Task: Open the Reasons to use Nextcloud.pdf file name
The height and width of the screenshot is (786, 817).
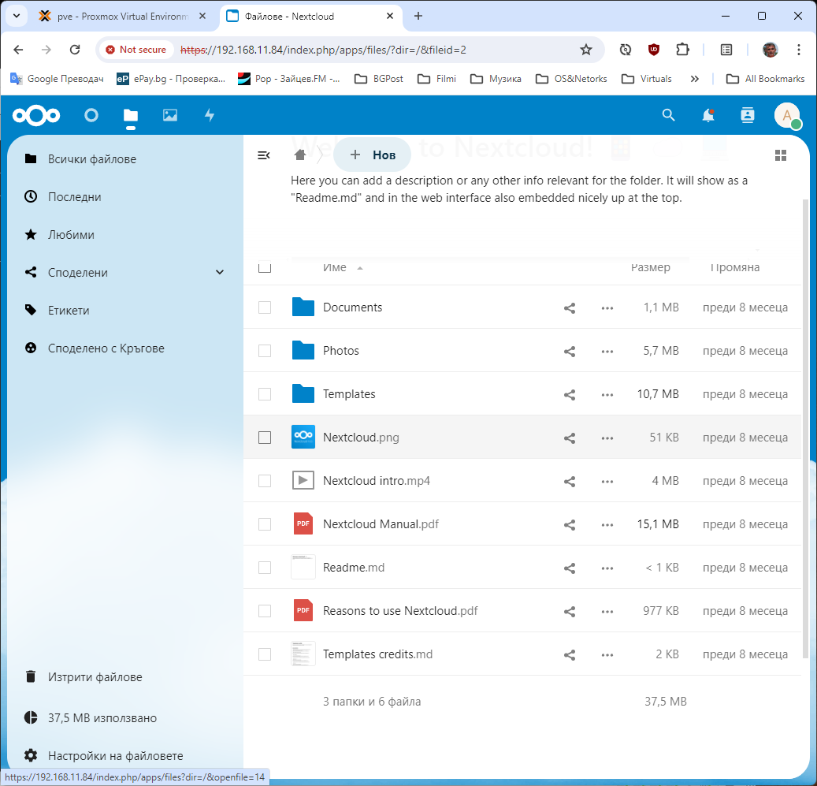Action: tap(400, 610)
